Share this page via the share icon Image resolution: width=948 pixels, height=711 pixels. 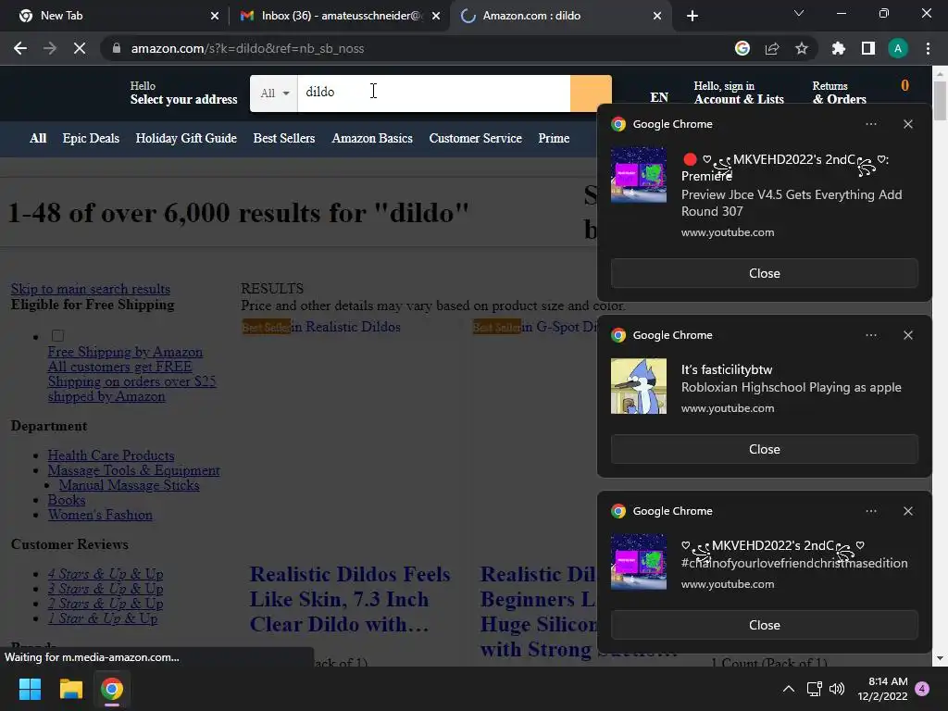tap(772, 48)
